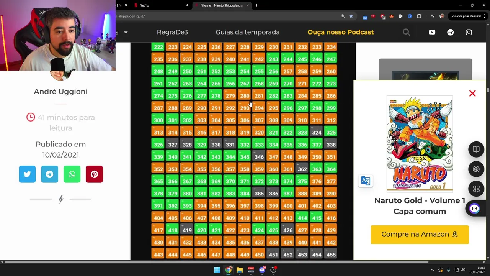Open the Chrome profile avatar

tap(442, 16)
